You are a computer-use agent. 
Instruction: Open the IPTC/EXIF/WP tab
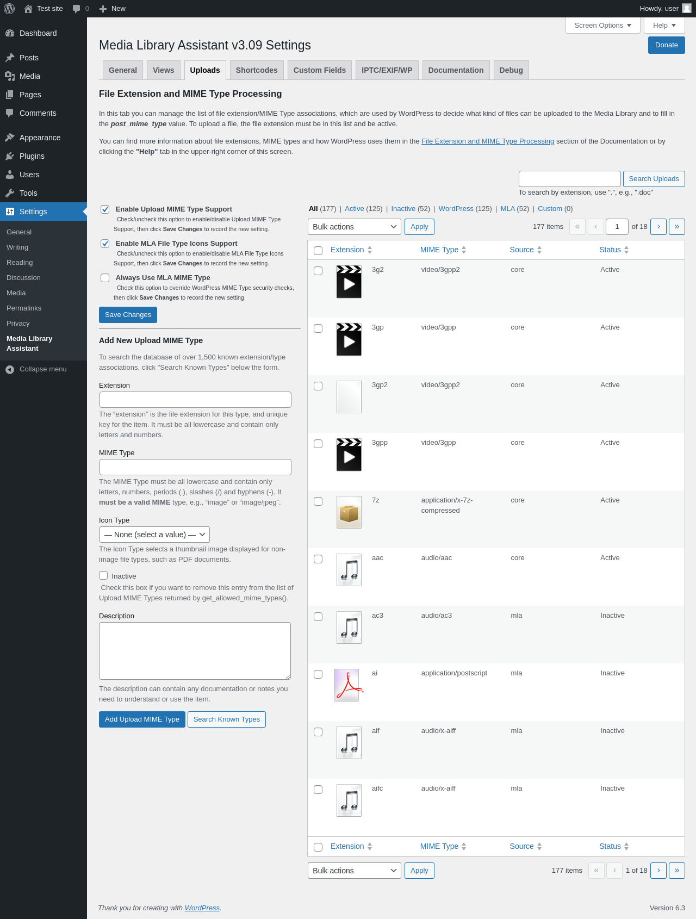pyautogui.click(x=387, y=70)
